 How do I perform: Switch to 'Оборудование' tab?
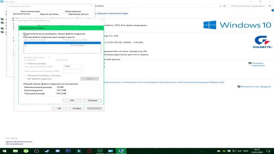coord(73,12)
